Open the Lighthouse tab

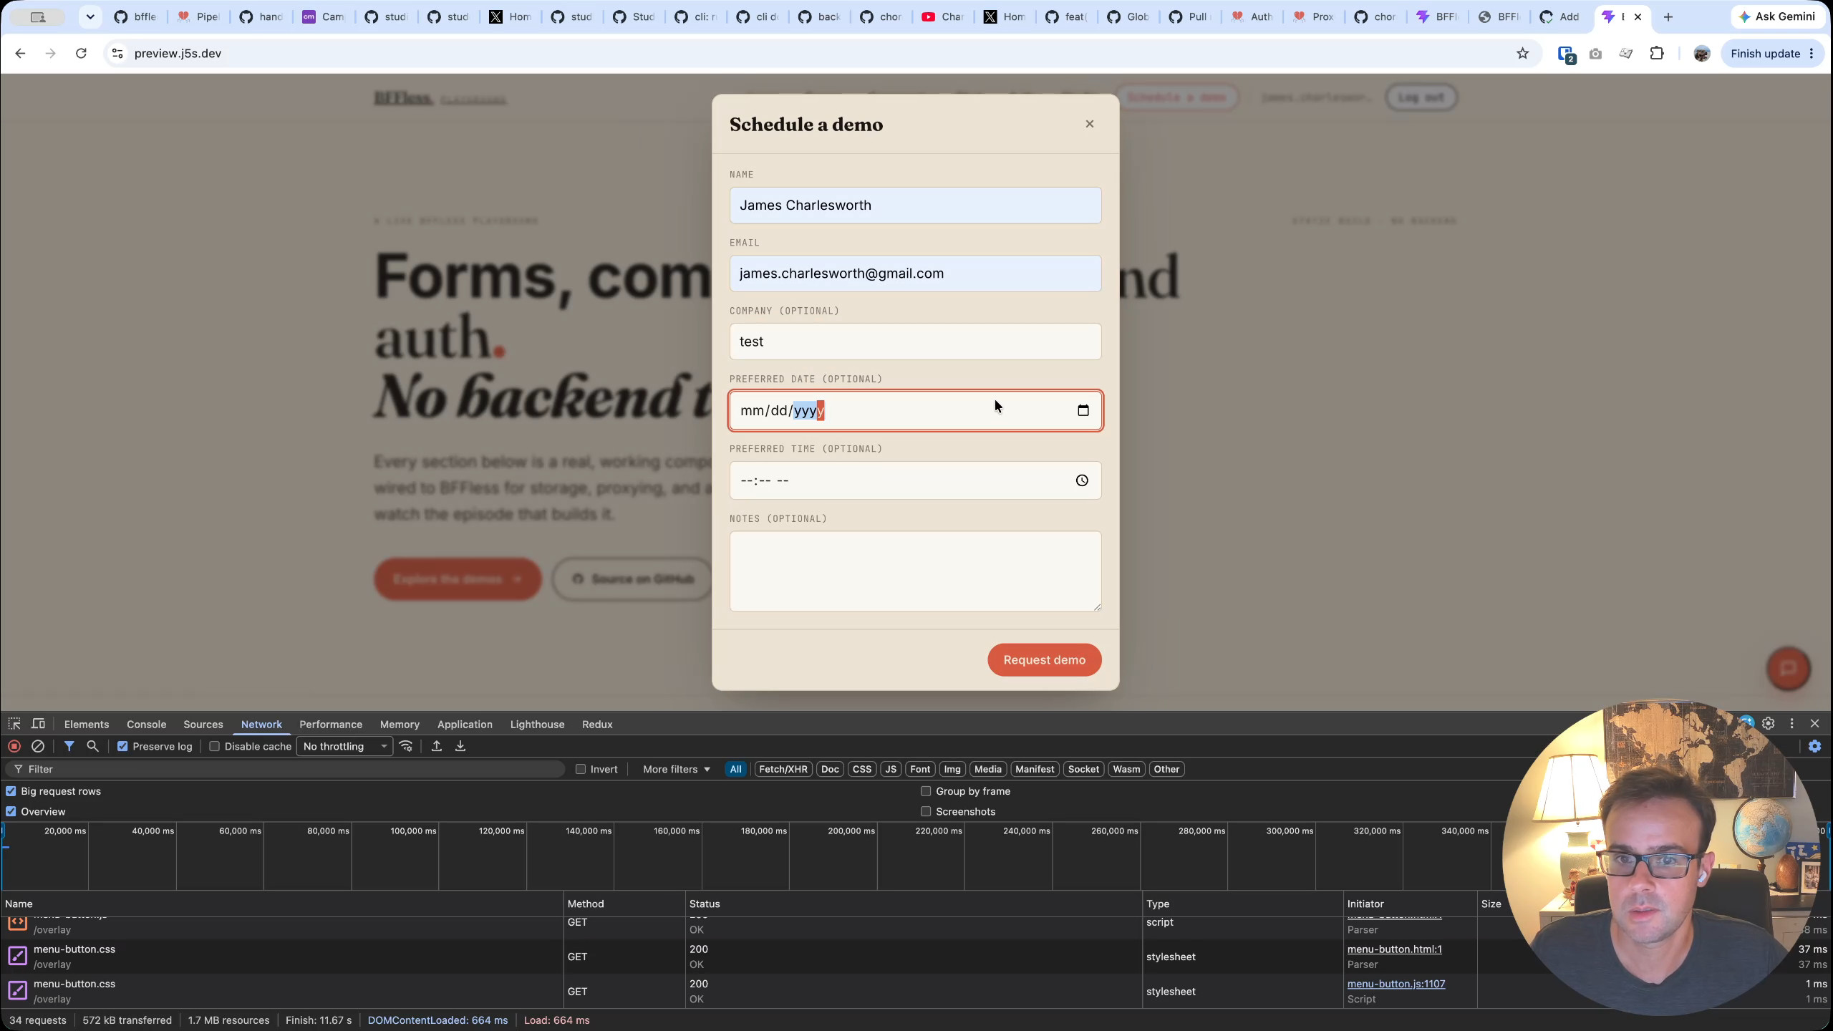[537, 725]
